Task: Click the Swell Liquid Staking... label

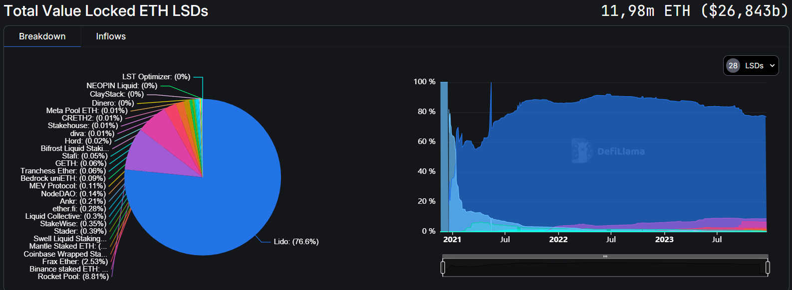Action: (x=70, y=239)
